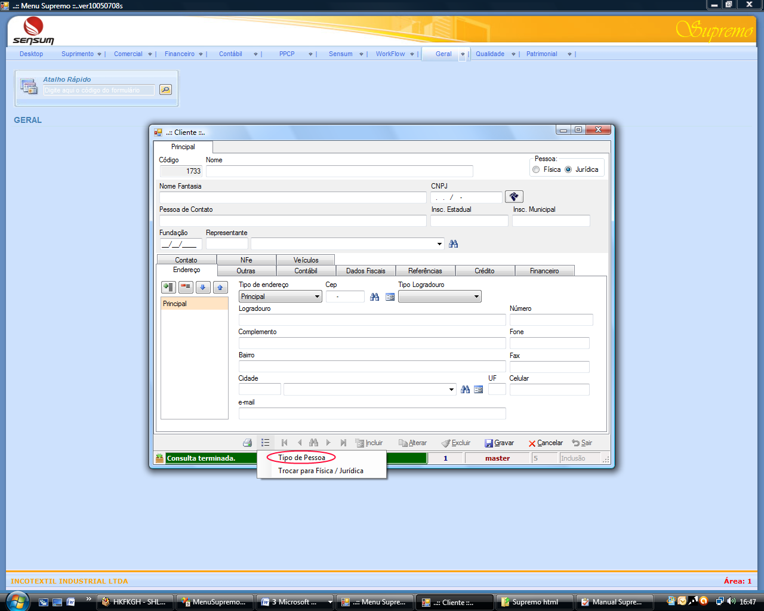Click the binoculars icon beside Representante dropdown
This screenshot has width=764, height=611.
point(454,244)
